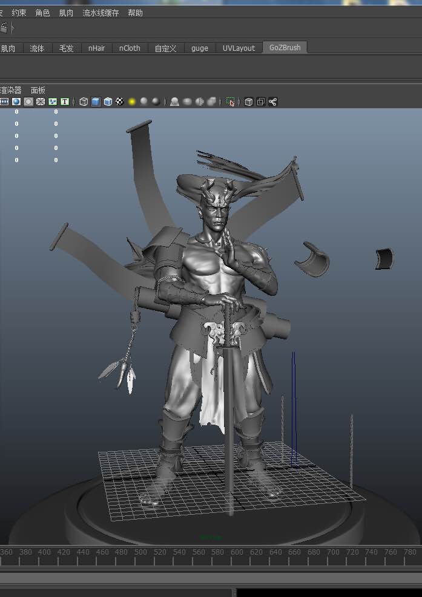
Task: Switch to the 自定义 shelf tab
Action: coord(165,48)
